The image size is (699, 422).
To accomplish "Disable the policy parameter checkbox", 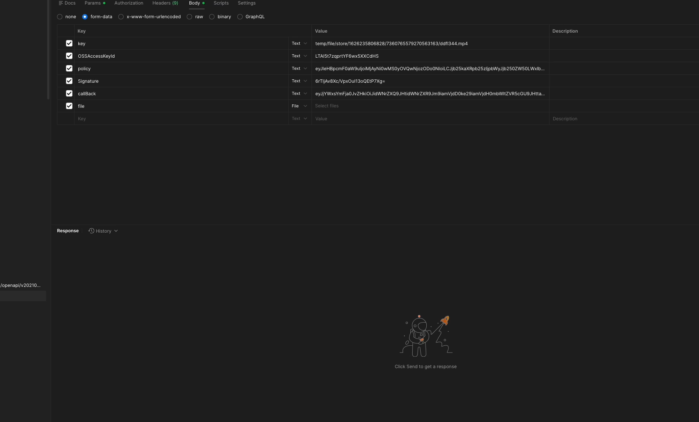I will [x=69, y=68].
